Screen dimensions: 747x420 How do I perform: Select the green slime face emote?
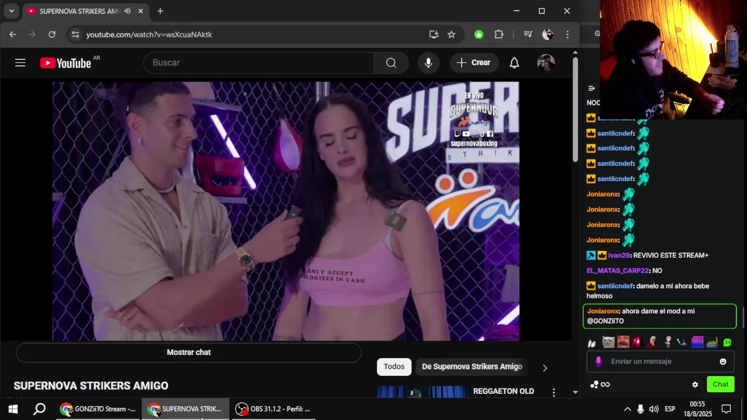[x=727, y=342]
